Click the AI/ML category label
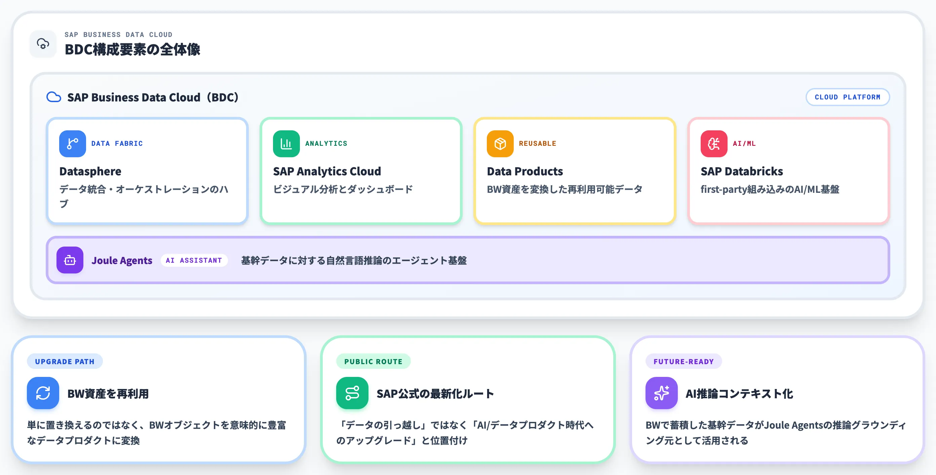 [x=744, y=143]
